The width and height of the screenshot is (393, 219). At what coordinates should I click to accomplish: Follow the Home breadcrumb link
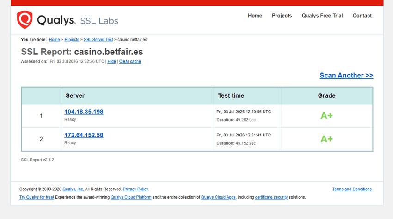point(55,40)
